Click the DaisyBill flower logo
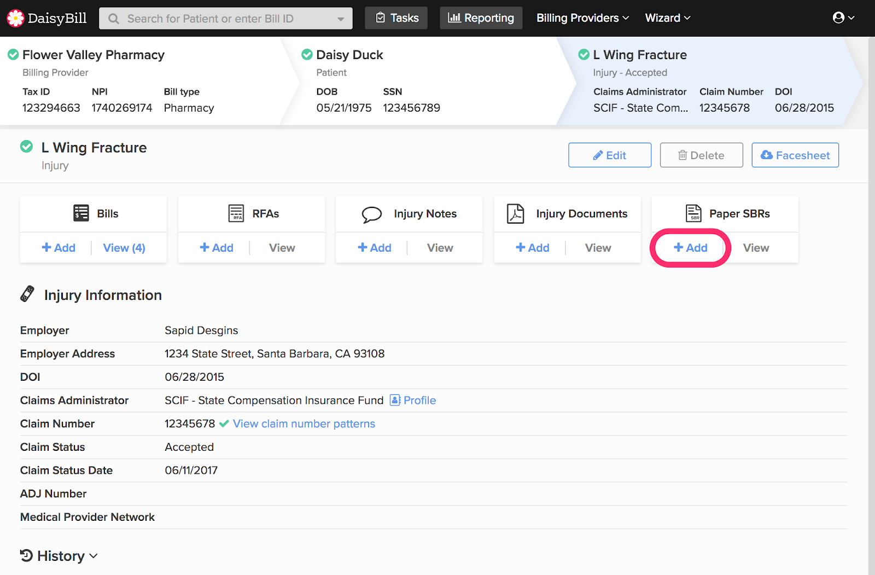Image resolution: width=875 pixels, height=575 pixels. [15, 18]
